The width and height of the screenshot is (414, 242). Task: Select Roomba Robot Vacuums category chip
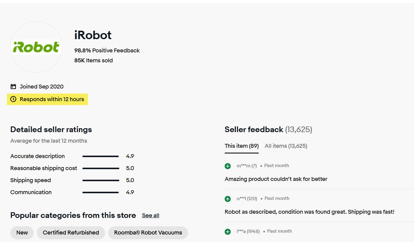(148, 233)
